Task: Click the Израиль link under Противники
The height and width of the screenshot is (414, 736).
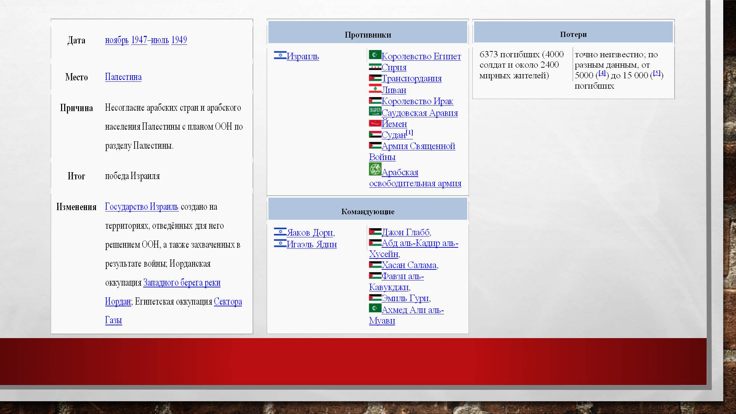Action: [303, 56]
